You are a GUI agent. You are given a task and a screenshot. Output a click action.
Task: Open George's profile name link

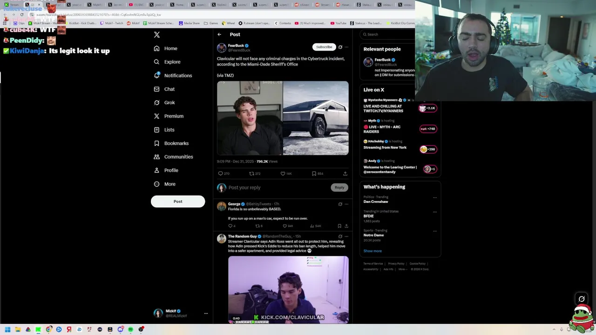click(234, 204)
